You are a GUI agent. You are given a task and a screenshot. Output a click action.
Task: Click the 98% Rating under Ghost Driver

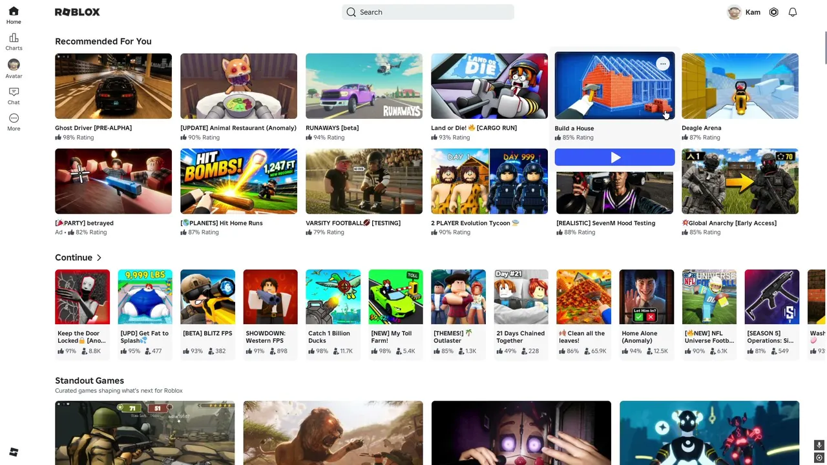[x=74, y=138]
